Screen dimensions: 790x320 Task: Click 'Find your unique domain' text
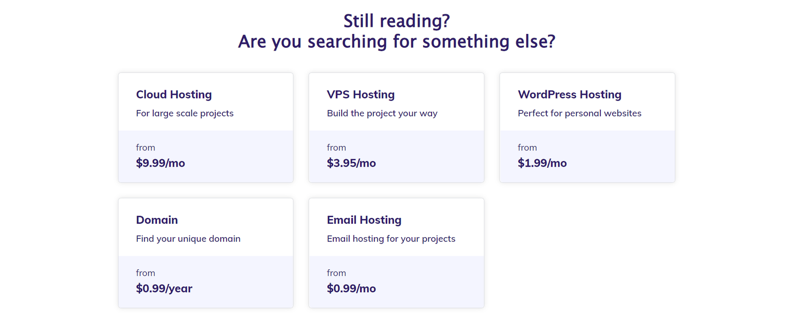(x=188, y=239)
